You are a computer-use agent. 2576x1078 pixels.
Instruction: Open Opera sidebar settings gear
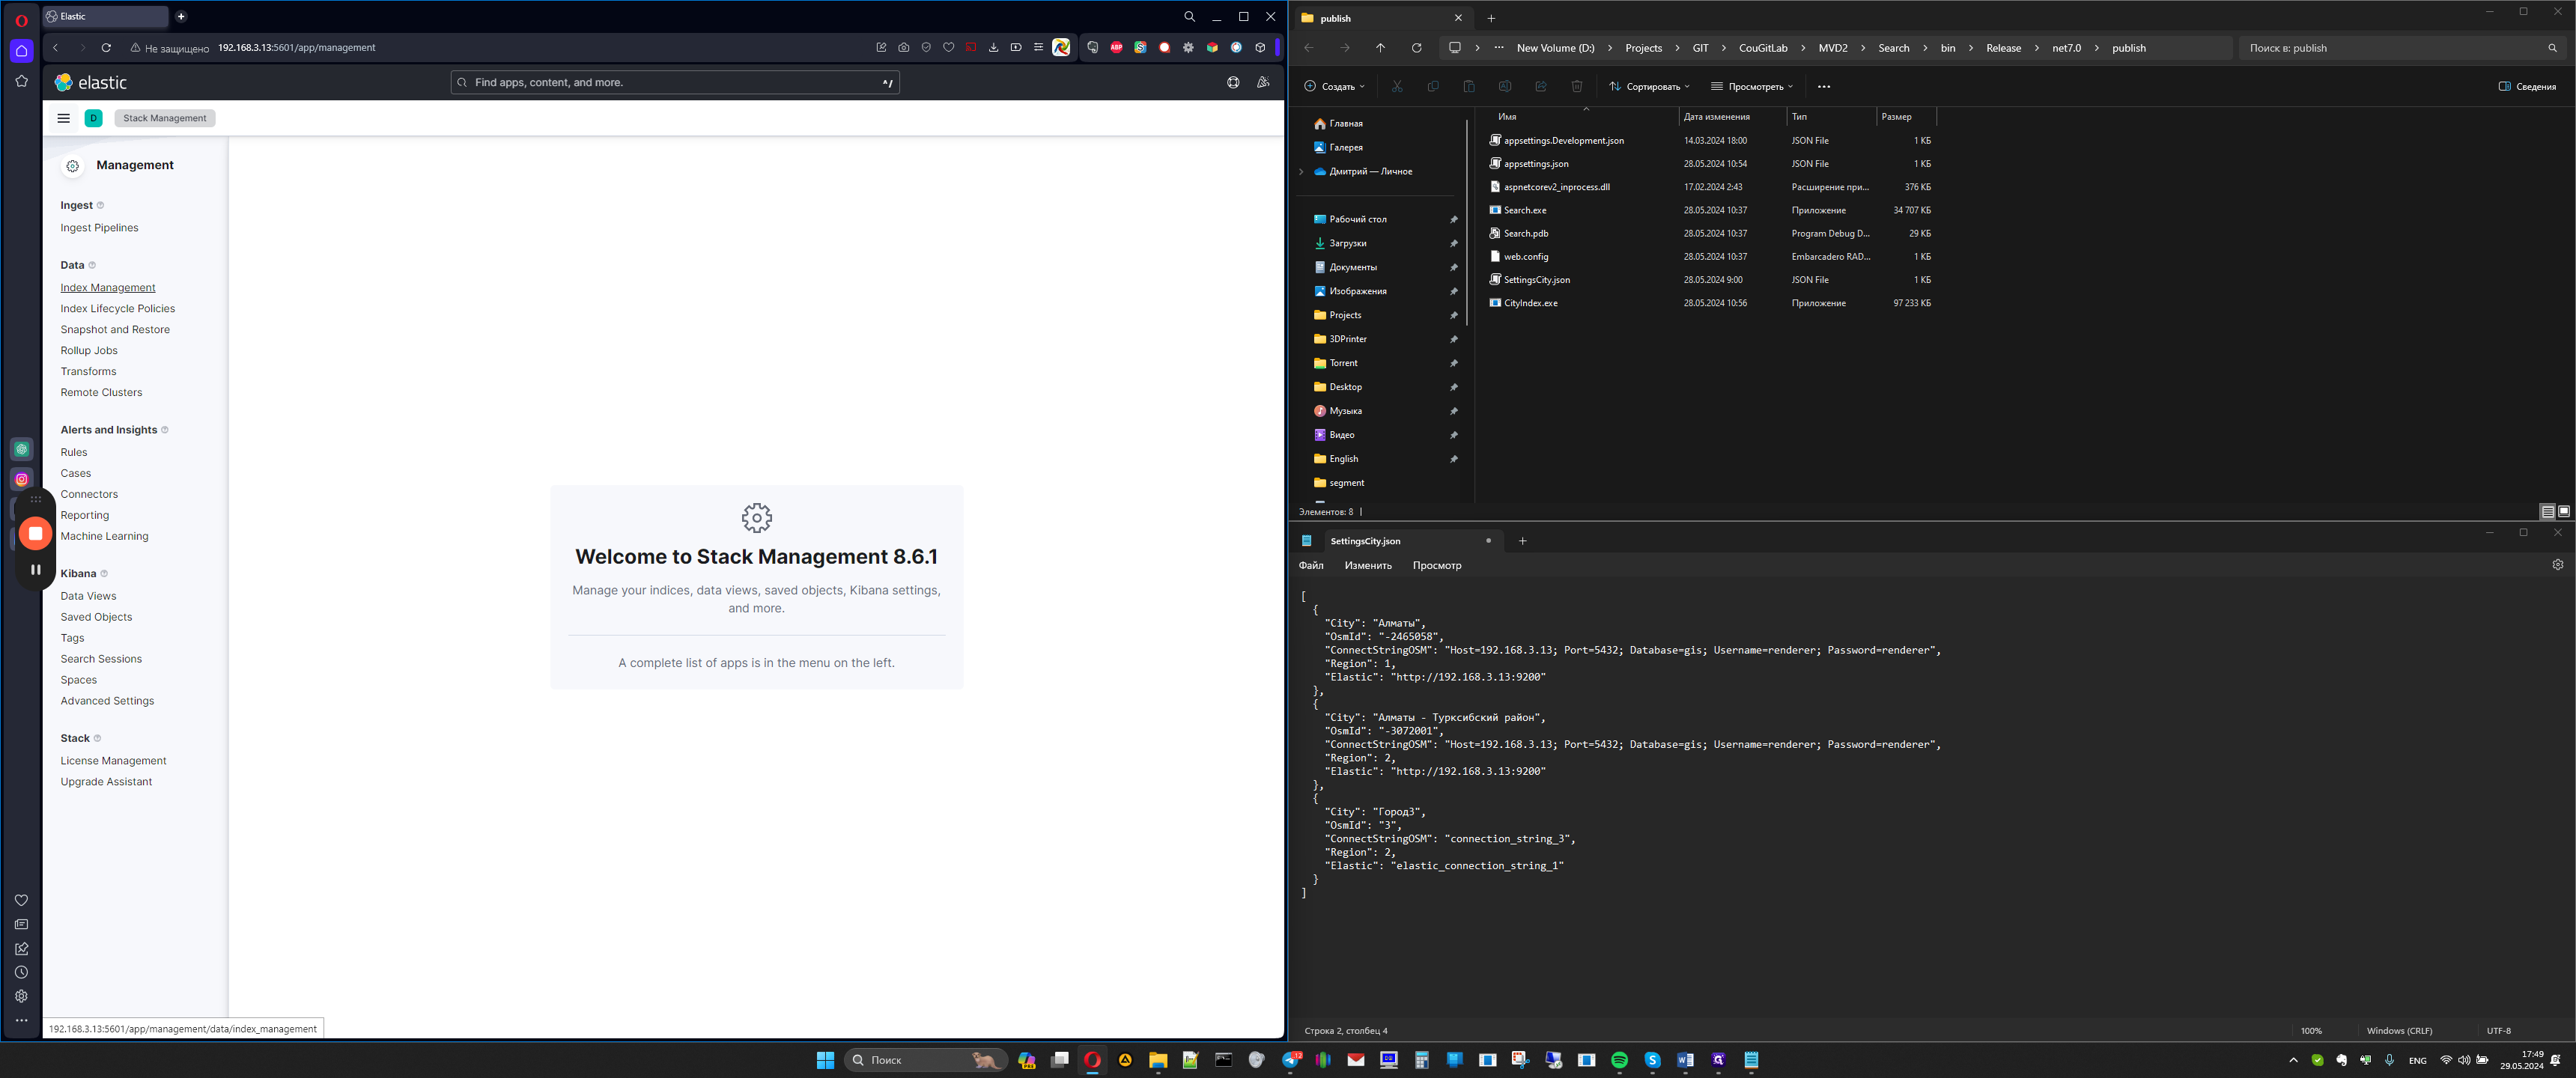[x=21, y=996]
